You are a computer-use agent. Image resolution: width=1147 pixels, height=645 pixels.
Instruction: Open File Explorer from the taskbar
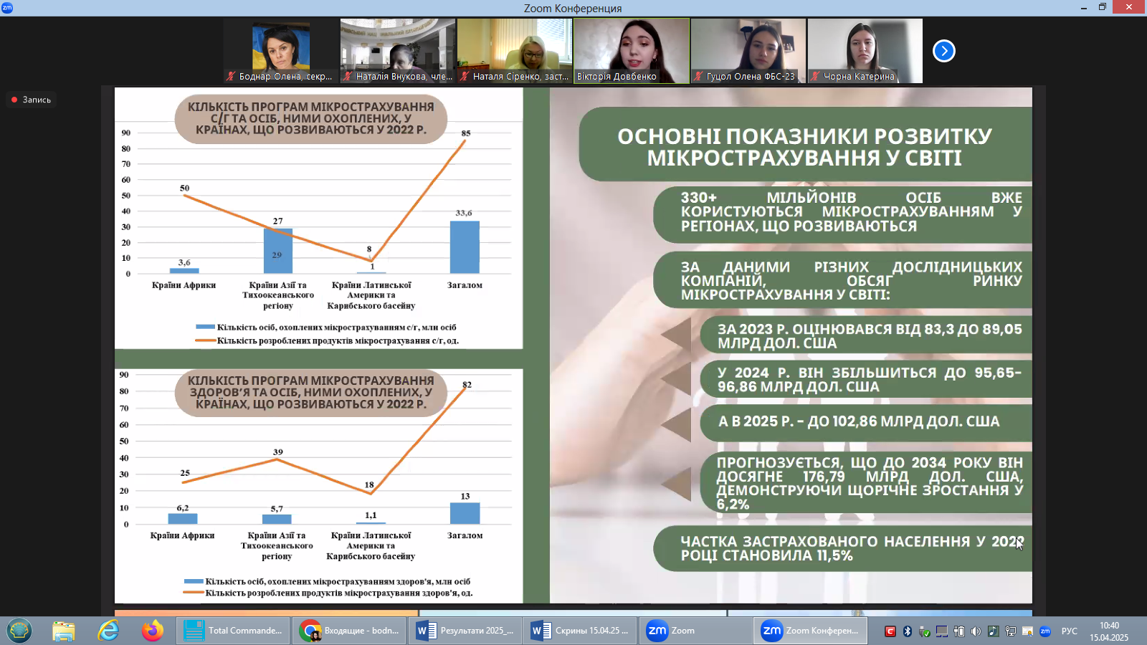[64, 631]
